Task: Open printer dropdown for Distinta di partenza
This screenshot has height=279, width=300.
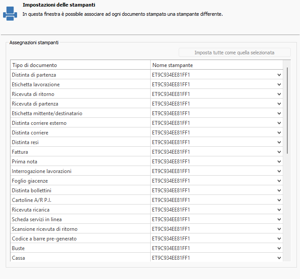Action: pos(279,75)
